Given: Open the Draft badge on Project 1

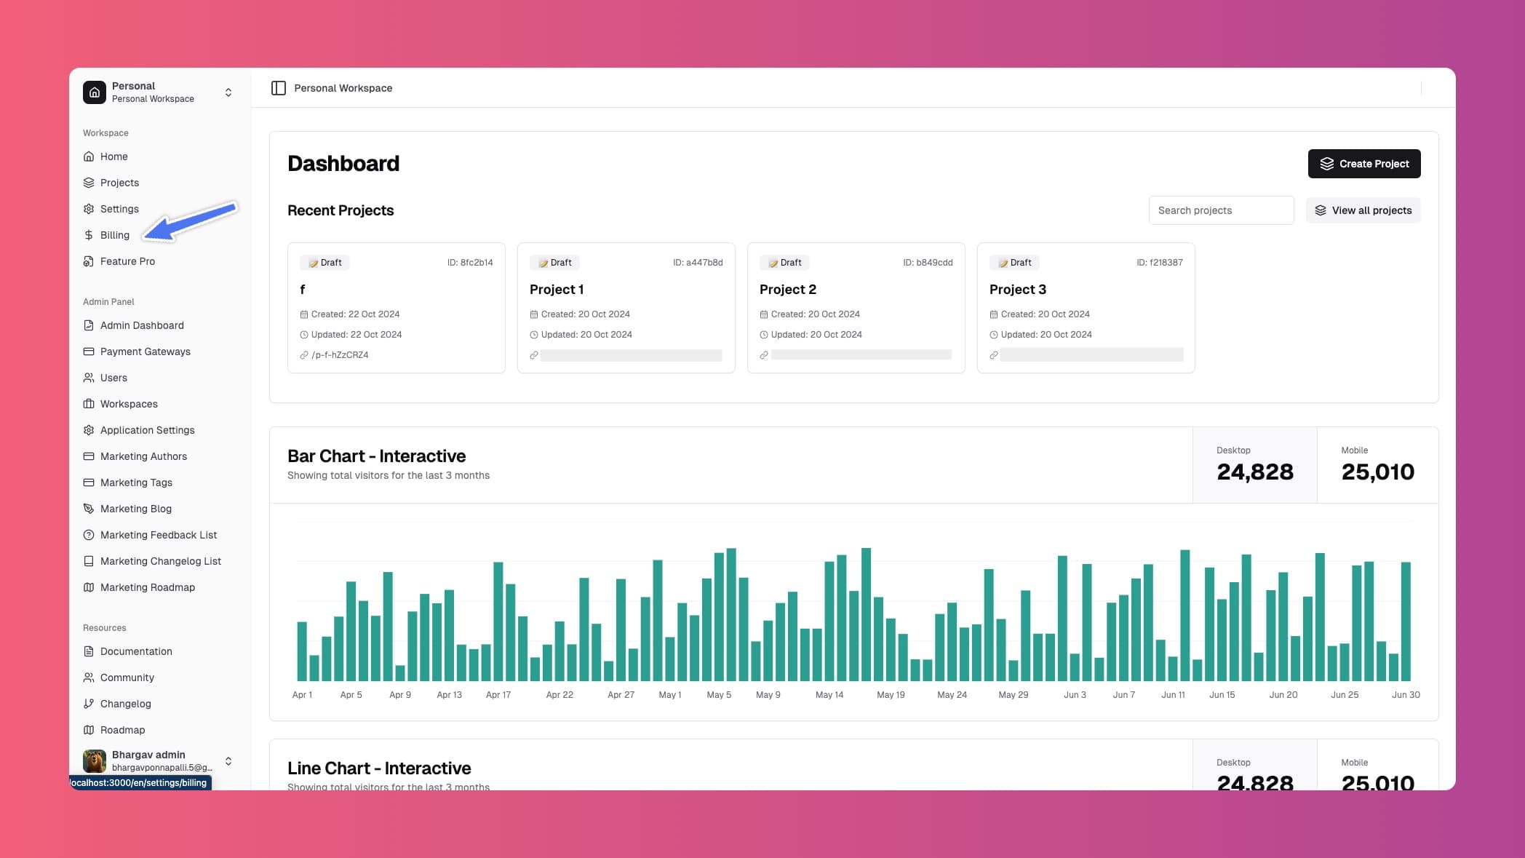Looking at the screenshot, I should (554, 262).
